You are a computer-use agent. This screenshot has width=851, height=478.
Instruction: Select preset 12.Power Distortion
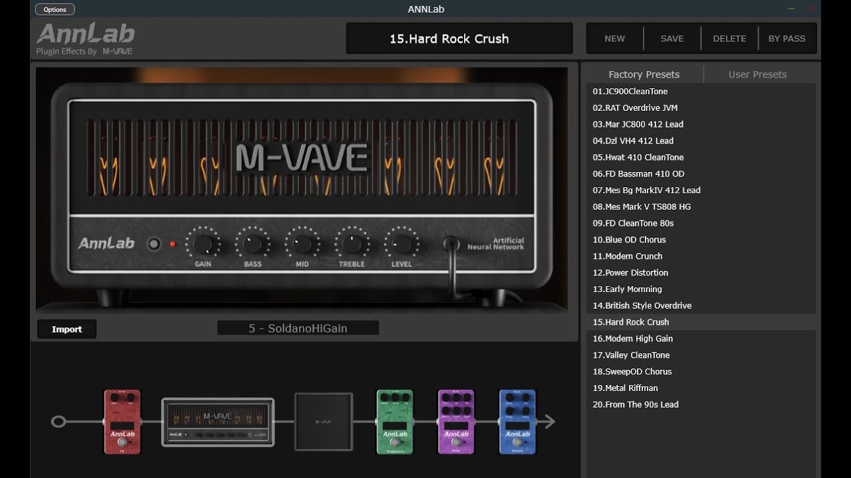(701, 273)
